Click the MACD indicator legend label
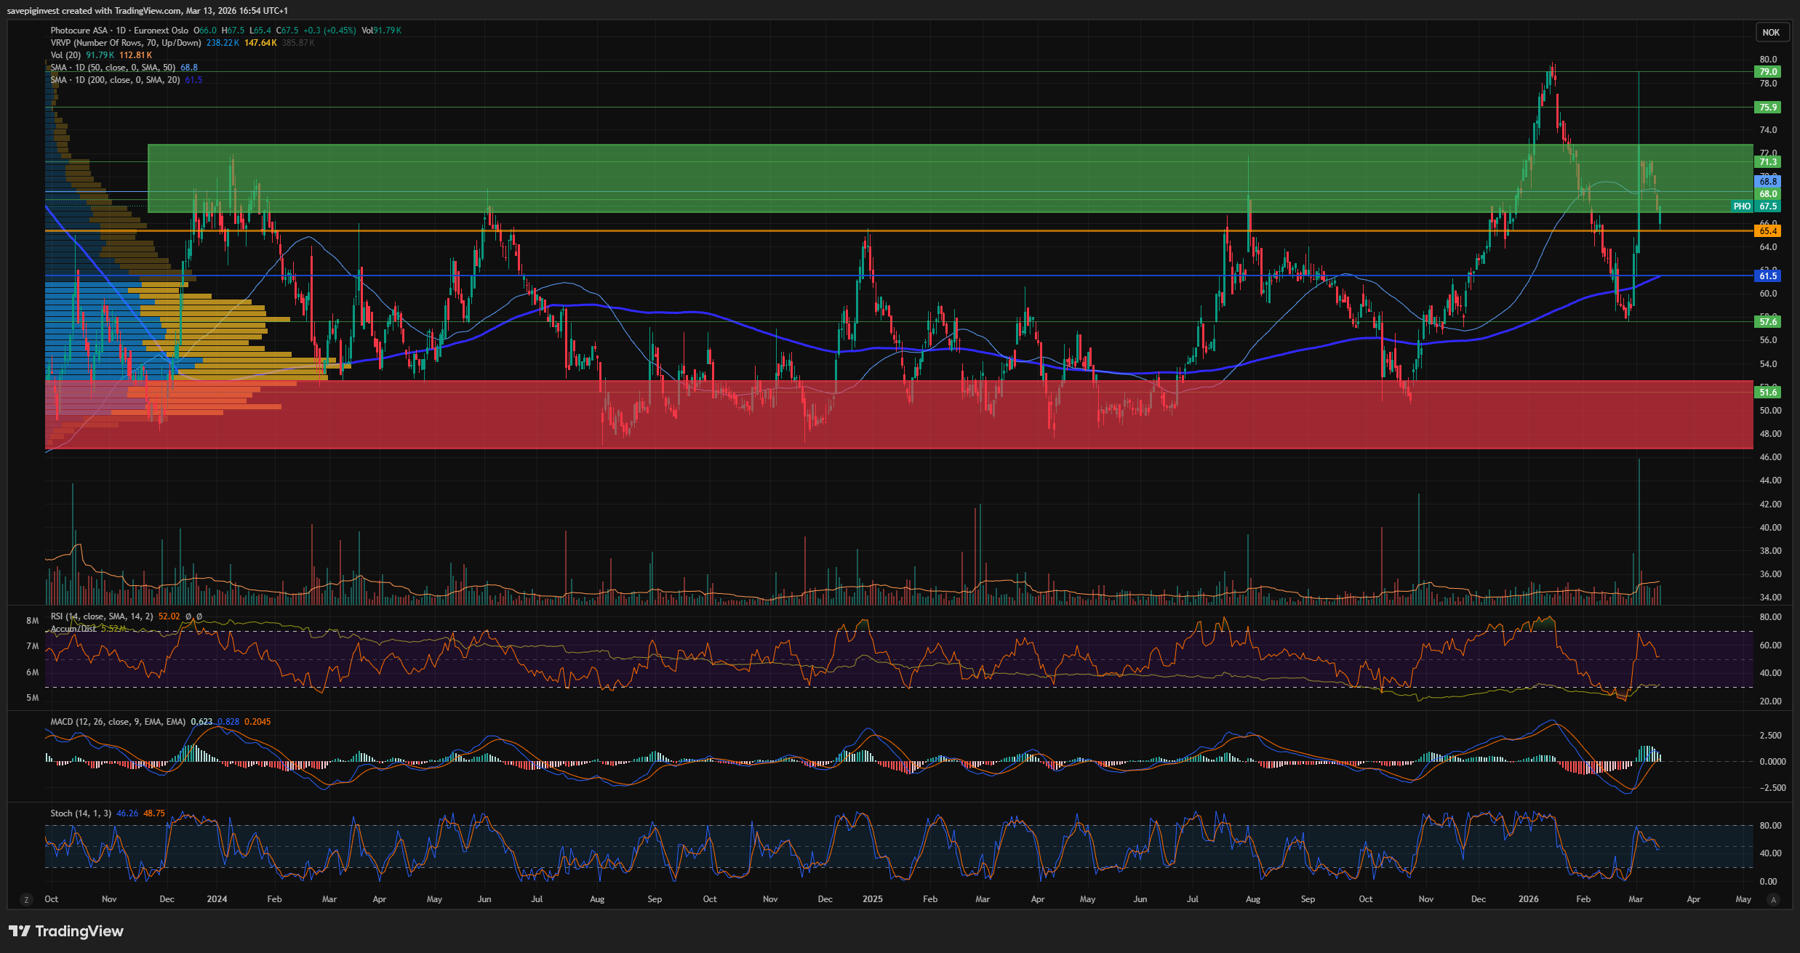The image size is (1800, 953). [x=118, y=722]
